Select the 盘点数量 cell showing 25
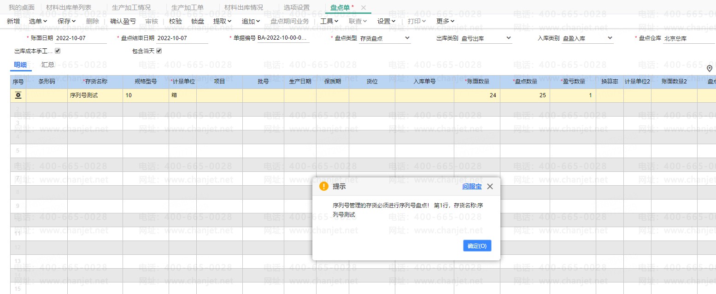Screen dimensions: 716x294 coord(525,95)
